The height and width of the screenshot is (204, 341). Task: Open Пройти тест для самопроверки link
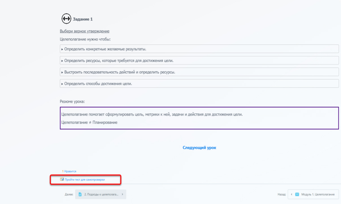(x=84, y=179)
